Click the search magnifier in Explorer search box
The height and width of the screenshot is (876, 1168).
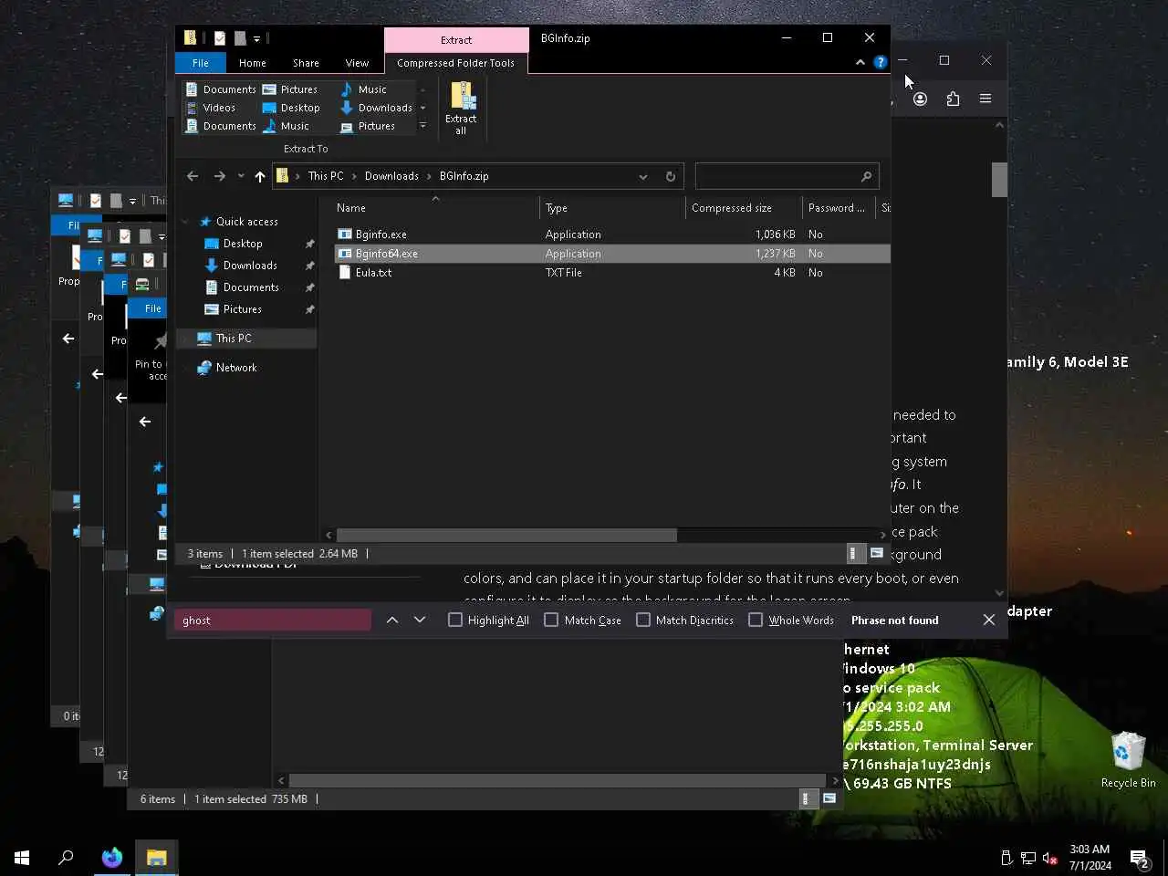(866, 176)
